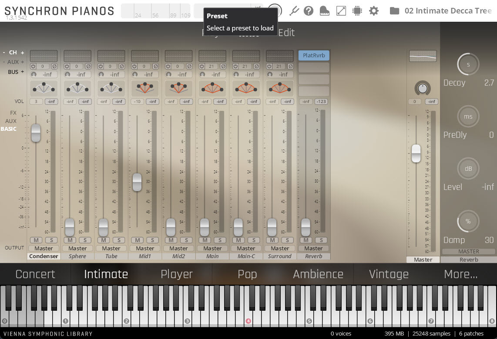Open the CPU chip engine icon
The width and height of the screenshot is (497, 339).
pyautogui.click(x=357, y=11)
